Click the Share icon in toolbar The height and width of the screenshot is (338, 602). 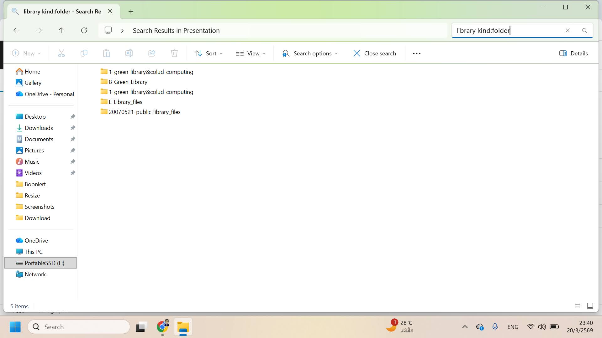pos(152,54)
